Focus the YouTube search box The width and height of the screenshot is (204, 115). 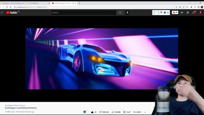click(x=84, y=12)
